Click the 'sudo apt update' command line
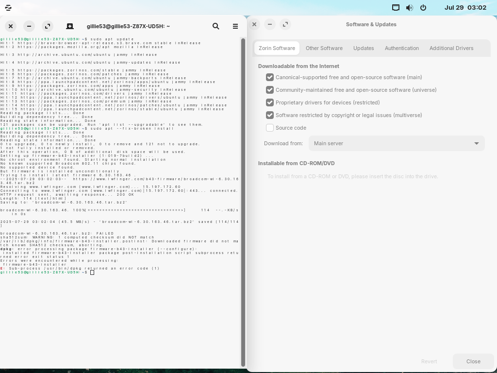The image size is (497, 373). pos(112,39)
